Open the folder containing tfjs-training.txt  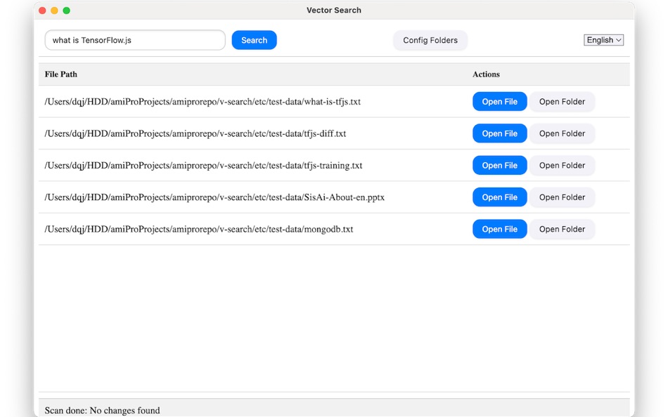click(x=562, y=165)
